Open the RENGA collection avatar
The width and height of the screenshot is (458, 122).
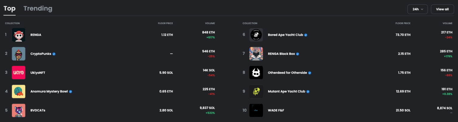pos(18,35)
